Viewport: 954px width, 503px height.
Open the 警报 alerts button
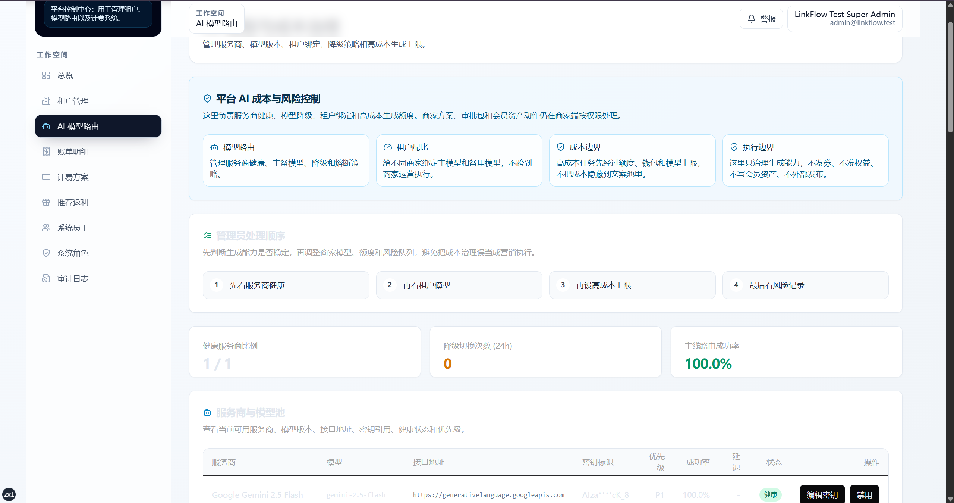click(x=761, y=19)
